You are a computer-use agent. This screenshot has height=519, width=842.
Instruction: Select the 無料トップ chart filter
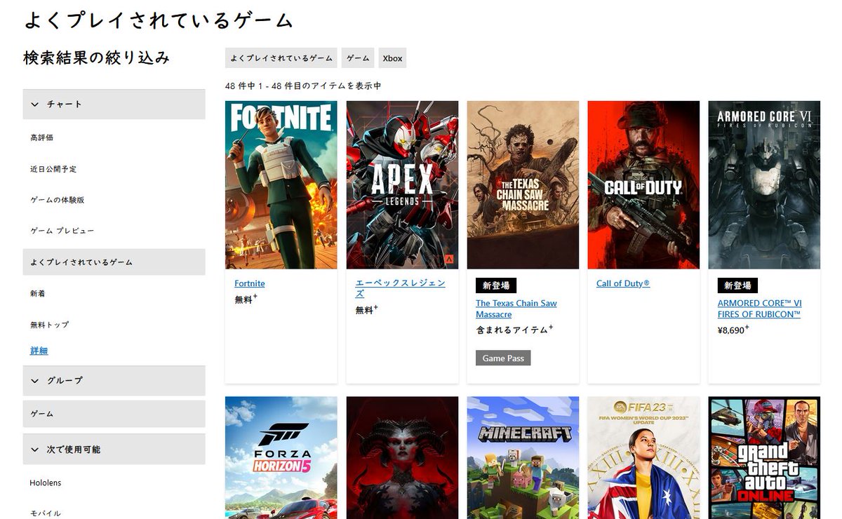pos(49,325)
